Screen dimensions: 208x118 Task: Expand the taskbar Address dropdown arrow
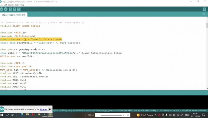pyautogui.click(x=123, y=115)
